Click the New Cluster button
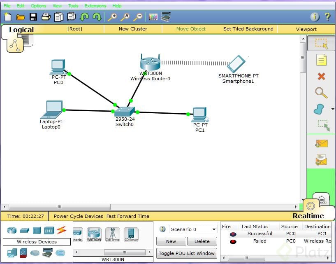The image size is (336, 264). pos(133,29)
